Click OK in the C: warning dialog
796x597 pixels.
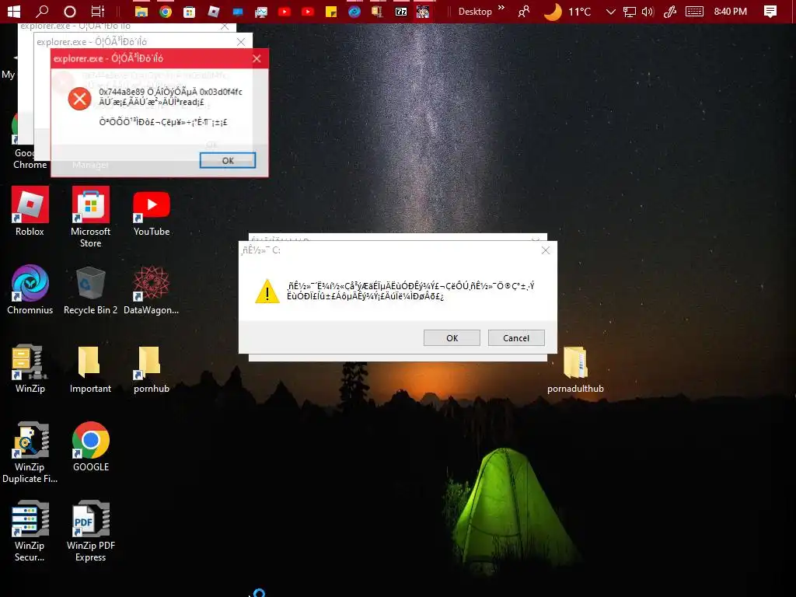pyautogui.click(x=452, y=338)
